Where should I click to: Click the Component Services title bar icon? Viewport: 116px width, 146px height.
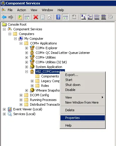[3, 3]
